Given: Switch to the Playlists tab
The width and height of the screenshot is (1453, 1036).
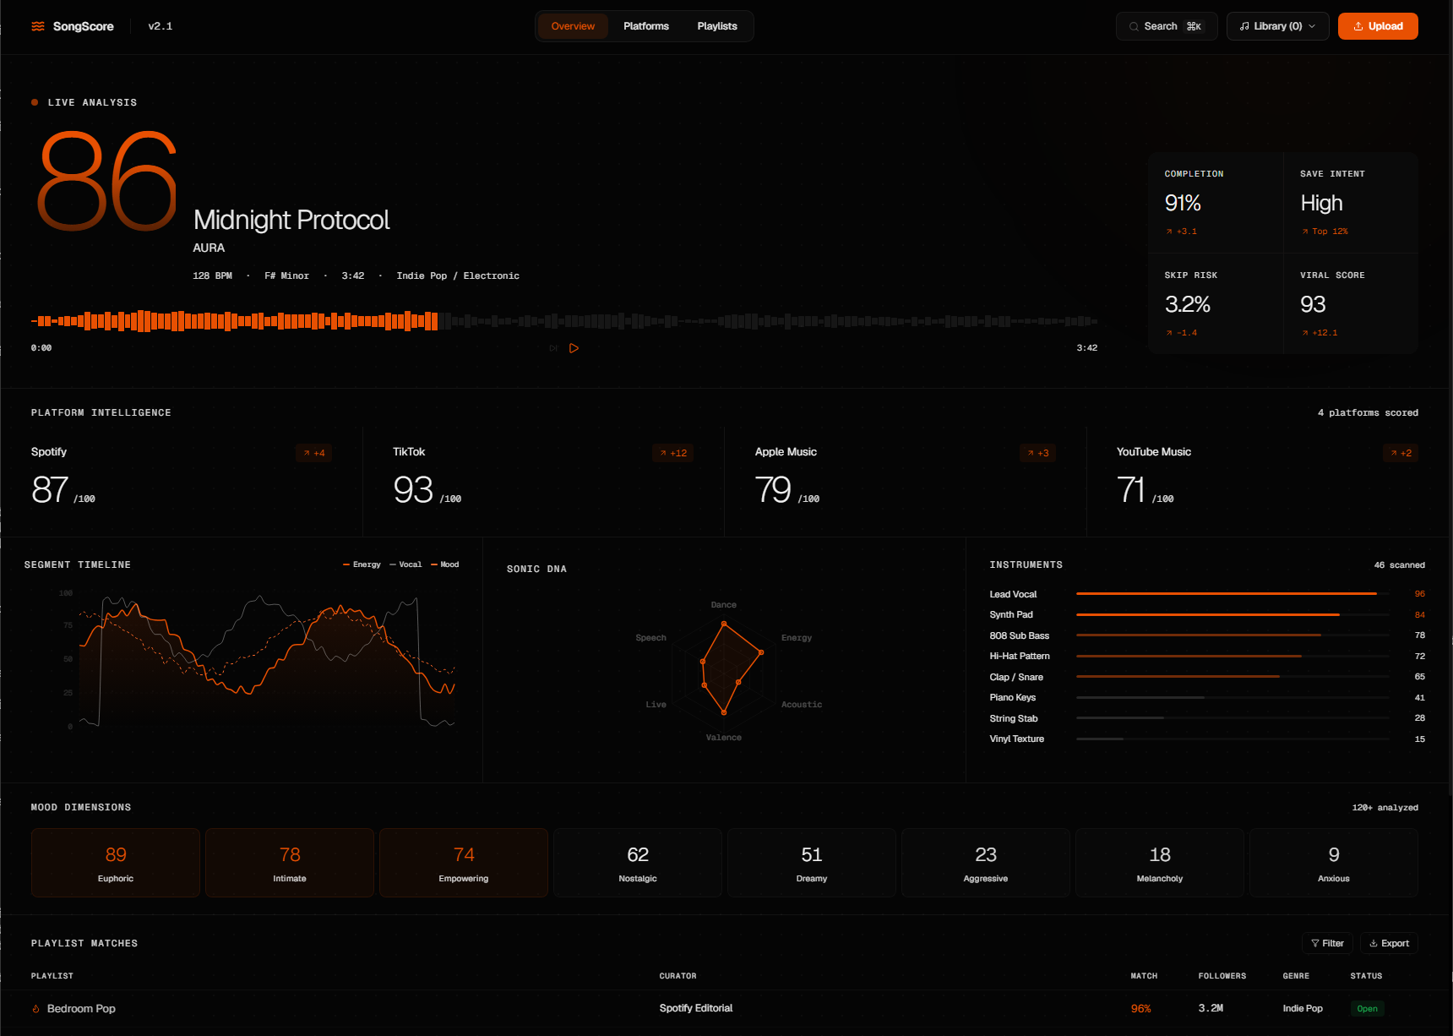Looking at the screenshot, I should click(x=717, y=26).
